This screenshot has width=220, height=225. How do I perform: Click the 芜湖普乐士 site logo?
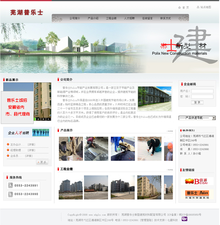pos(27,12)
